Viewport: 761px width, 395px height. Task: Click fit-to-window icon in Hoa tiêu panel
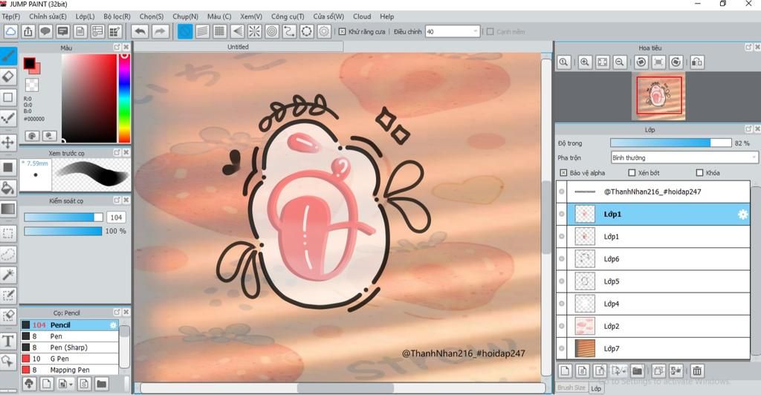[602, 62]
